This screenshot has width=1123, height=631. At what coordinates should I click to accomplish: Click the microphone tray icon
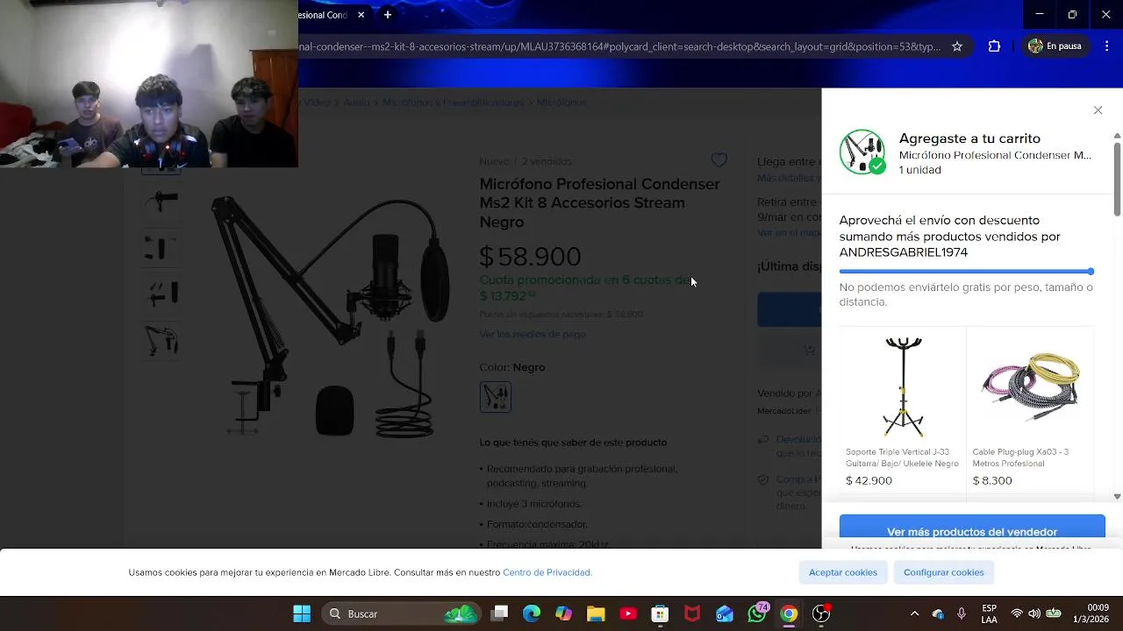962,613
